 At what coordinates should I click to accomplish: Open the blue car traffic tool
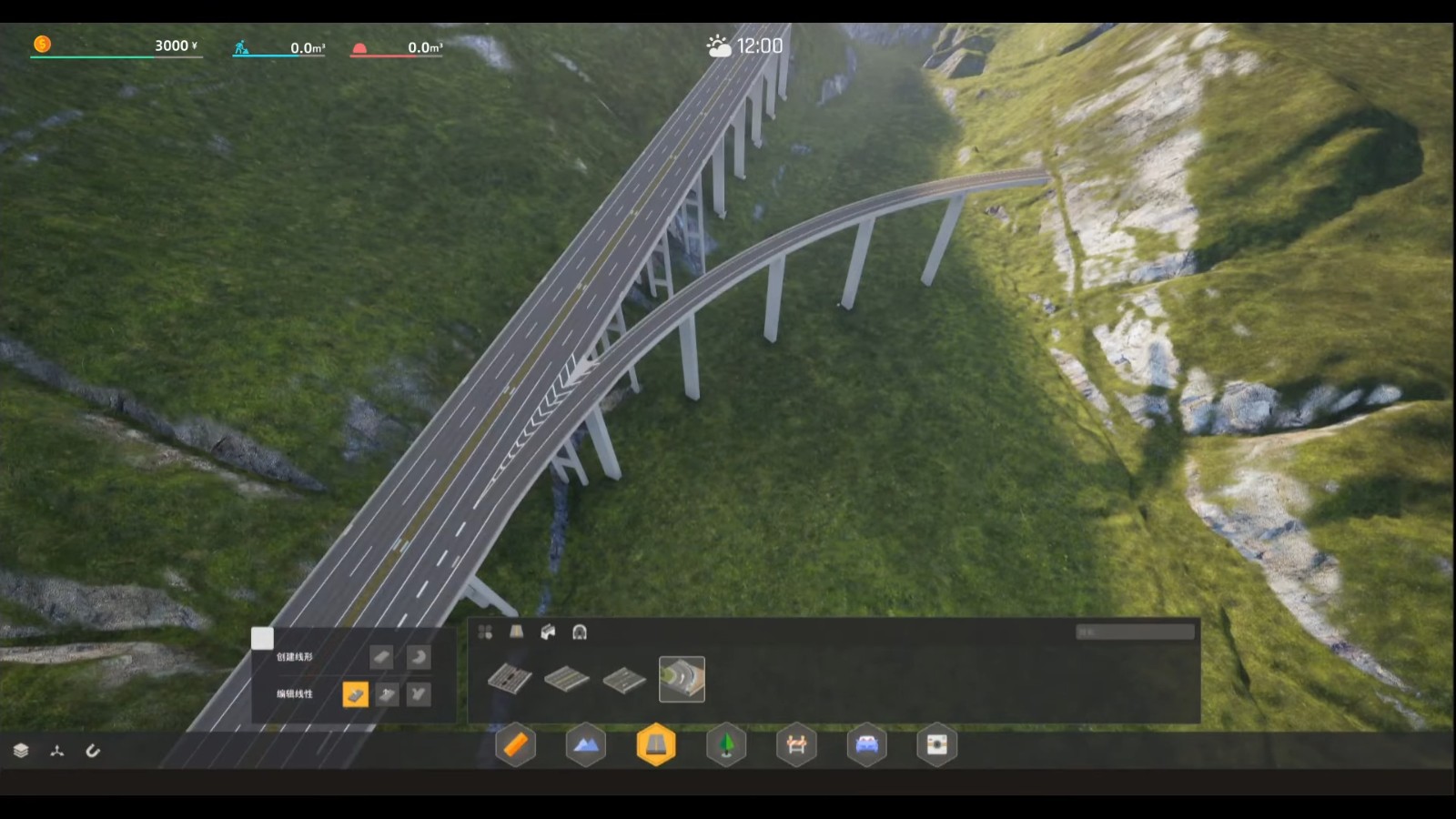tap(866, 745)
